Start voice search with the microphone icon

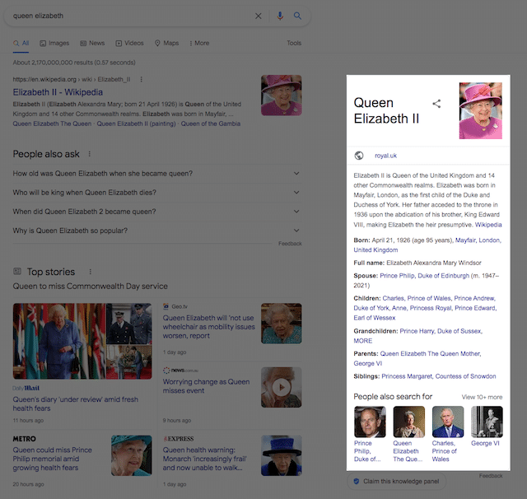(x=280, y=16)
